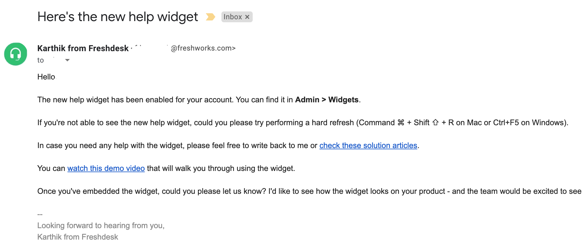This screenshot has width=586, height=245.
Task: Dismiss the Inbox tag using its close cross
Action: pyautogui.click(x=247, y=17)
